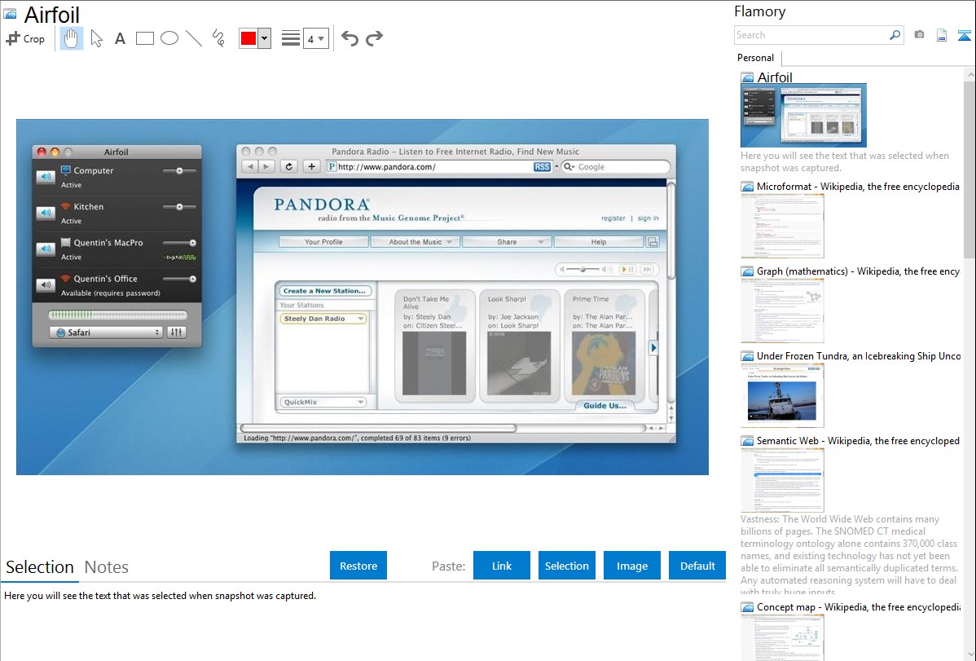Click the Paste Image button
Image resolution: width=976 pixels, height=661 pixels.
coord(631,566)
